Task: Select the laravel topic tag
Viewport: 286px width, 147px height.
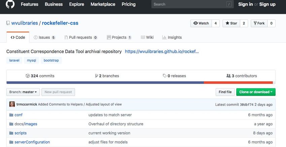Action: coord(14,60)
